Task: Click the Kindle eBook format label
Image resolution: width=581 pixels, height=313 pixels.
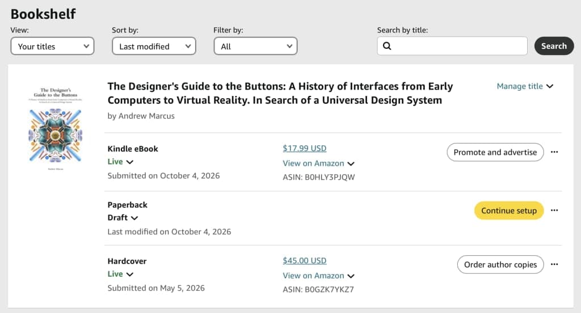Action: pyautogui.click(x=133, y=149)
